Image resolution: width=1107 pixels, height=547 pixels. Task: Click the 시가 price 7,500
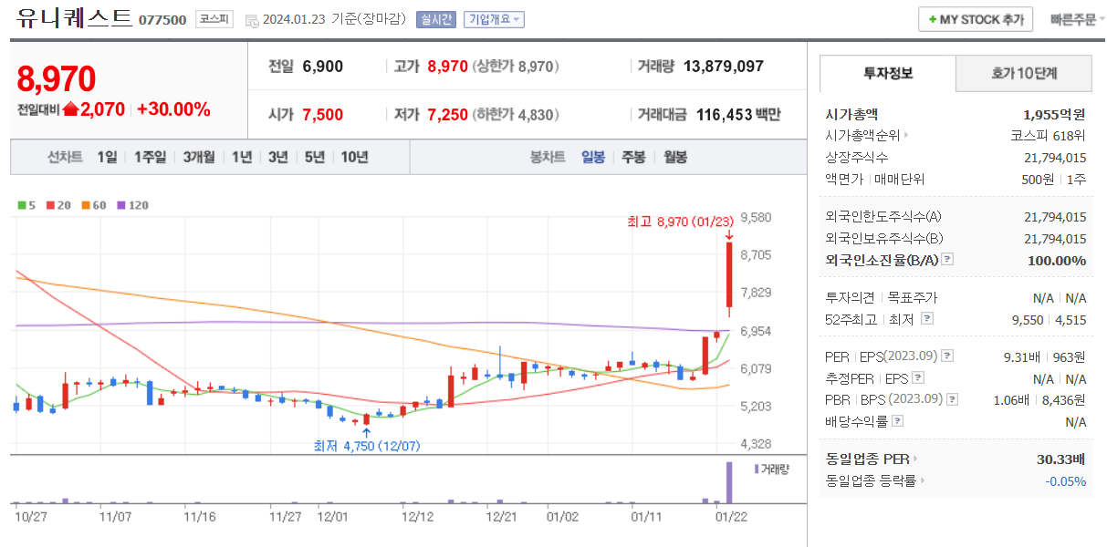322,114
